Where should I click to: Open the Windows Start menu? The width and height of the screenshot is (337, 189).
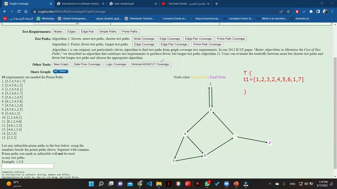coord(91,184)
